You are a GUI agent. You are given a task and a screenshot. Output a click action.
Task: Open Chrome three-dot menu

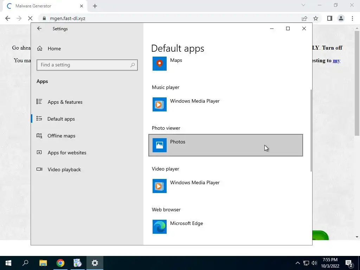pos(352,18)
